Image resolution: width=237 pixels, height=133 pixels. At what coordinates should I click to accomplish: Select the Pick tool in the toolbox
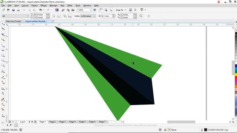[3, 23]
